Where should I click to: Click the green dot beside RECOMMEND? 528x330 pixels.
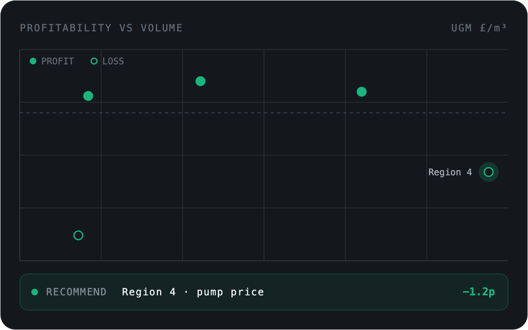(35, 292)
